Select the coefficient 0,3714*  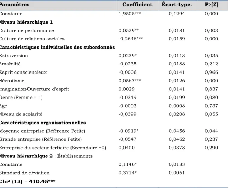click(x=128, y=173)
